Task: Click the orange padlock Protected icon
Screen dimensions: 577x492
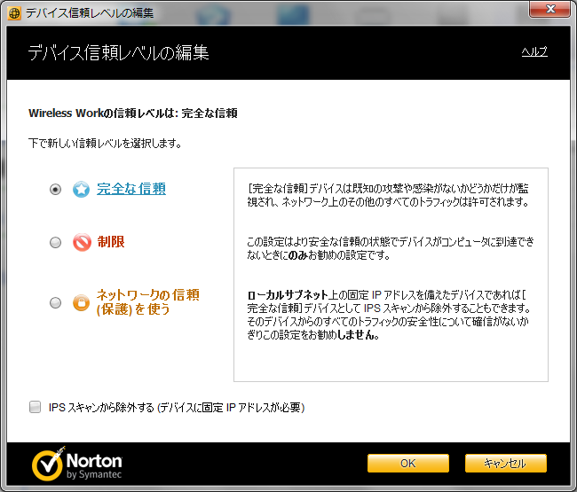Action: coord(82,303)
